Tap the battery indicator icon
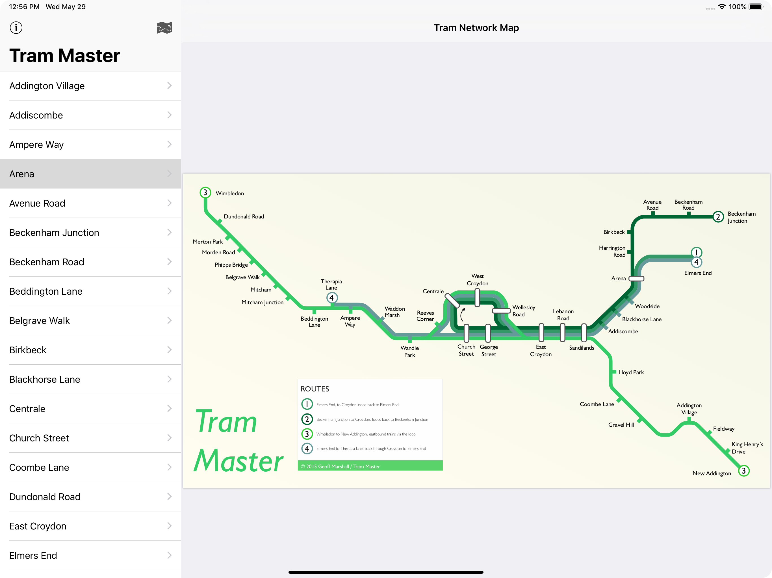The width and height of the screenshot is (772, 578). tap(756, 6)
